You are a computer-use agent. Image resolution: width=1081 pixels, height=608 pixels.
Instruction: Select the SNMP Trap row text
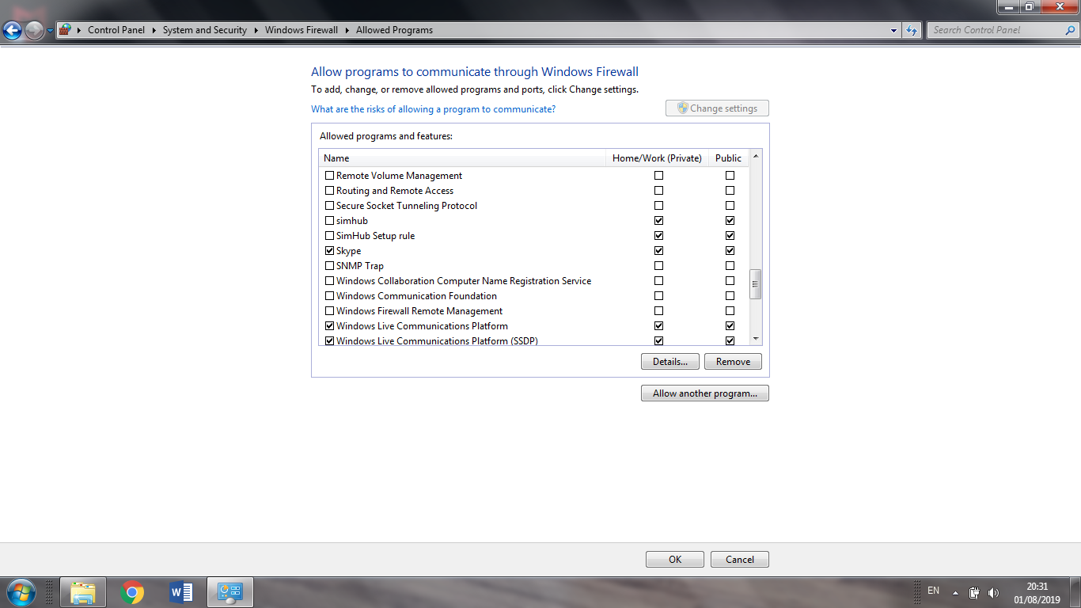point(360,266)
